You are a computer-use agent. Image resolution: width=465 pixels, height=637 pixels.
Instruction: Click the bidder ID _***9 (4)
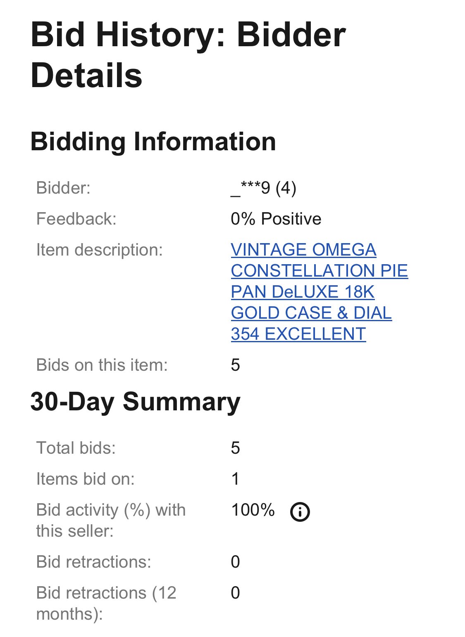pyautogui.click(x=263, y=188)
